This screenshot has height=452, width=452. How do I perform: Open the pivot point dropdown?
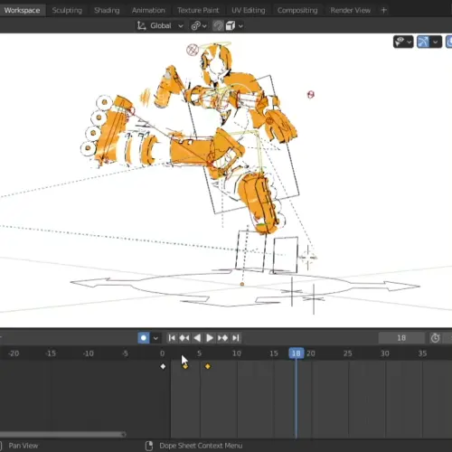coord(199,26)
